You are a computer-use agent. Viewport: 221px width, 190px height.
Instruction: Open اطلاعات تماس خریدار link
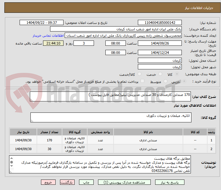tap(48, 36)
